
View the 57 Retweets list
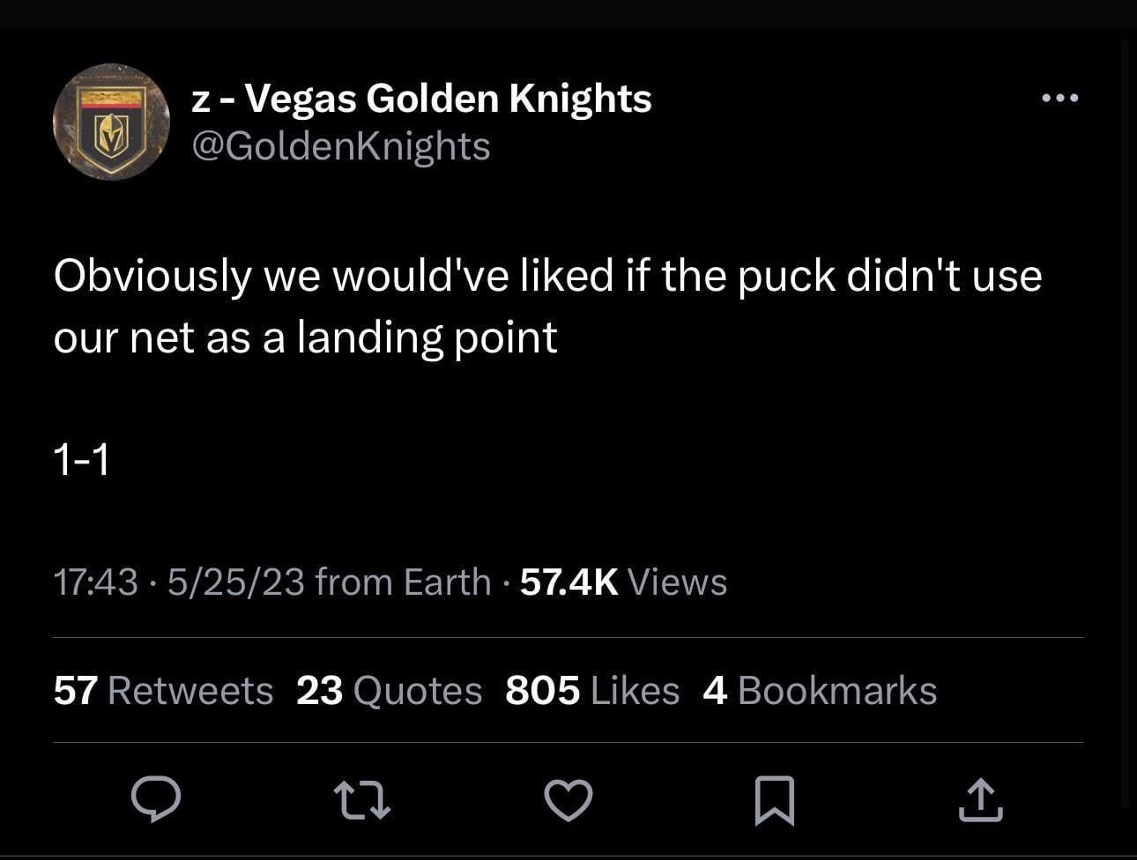[x=163, y=690]
